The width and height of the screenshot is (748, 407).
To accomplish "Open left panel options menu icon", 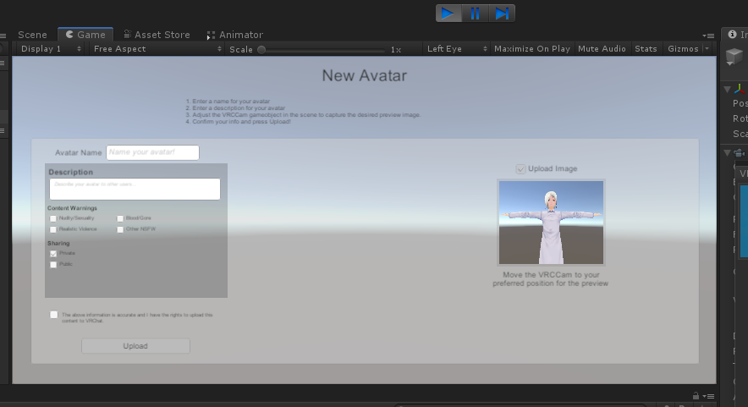I will pos(3,36).
